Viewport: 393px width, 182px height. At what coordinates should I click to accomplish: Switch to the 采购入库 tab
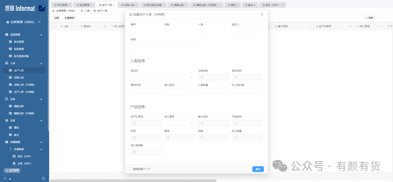tap(128, 5)
